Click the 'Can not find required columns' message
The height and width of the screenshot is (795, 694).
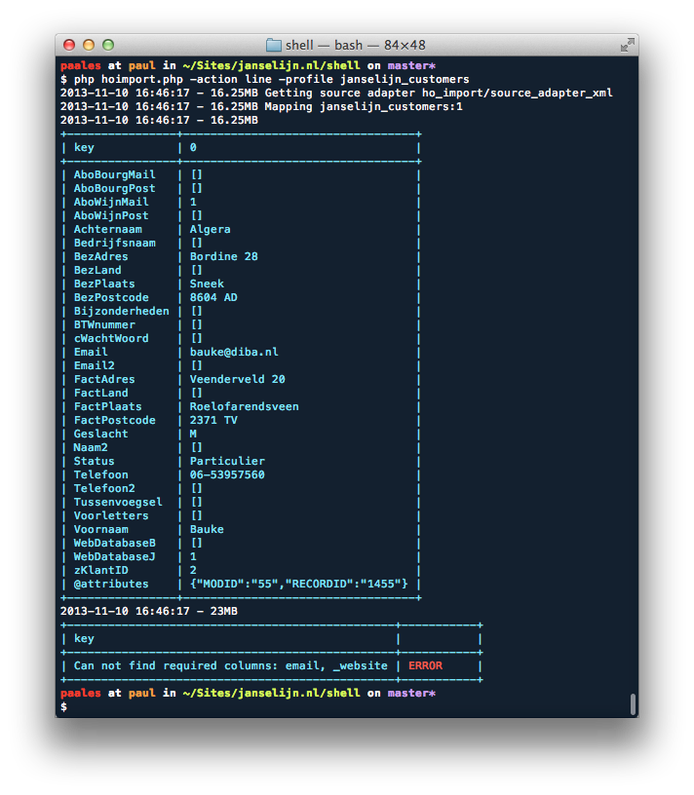point(231,666)
